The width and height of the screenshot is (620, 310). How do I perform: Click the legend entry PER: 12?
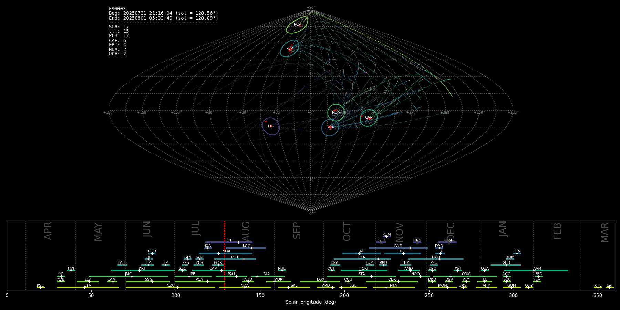pyautogui.click(x=119, y=36)
